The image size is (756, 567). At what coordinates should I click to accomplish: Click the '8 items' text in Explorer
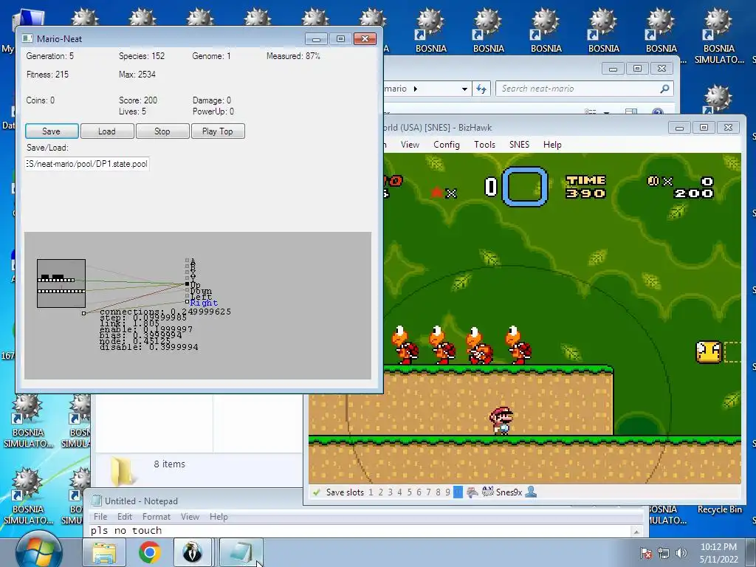pyautogui.click(x=169, y=464)
